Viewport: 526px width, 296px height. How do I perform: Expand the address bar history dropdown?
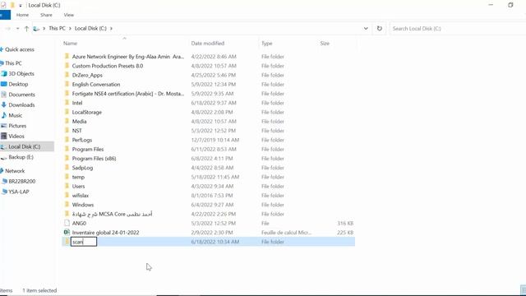366,29
